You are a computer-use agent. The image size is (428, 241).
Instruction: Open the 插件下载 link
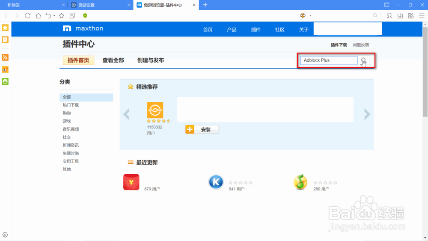coord(339,45)
